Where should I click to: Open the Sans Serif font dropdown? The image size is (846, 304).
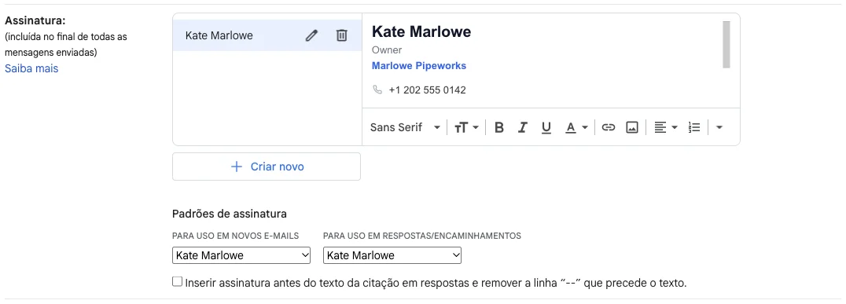[405, 128]
